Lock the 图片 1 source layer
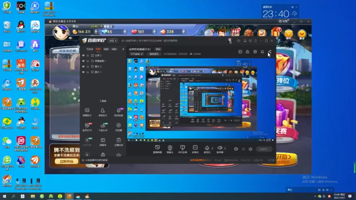Screen dimensions: 356x200 pos(88,72)
